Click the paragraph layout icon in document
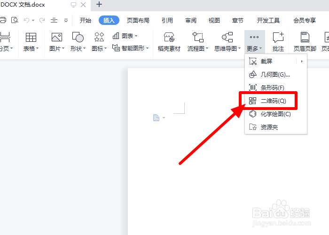 pos(157,117)
